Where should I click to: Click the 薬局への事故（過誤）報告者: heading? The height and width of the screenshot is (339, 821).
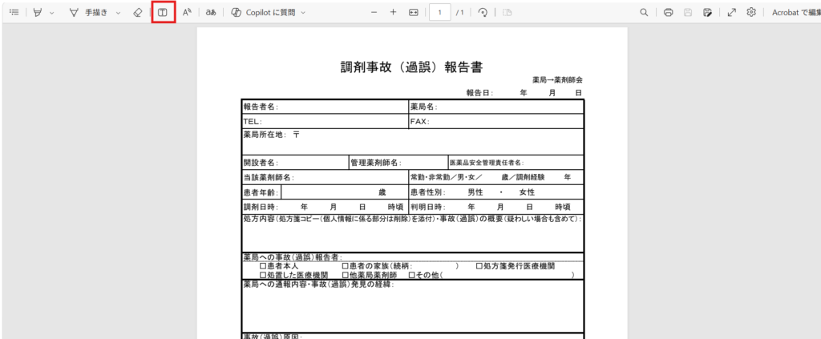click(x=293, y=257)
